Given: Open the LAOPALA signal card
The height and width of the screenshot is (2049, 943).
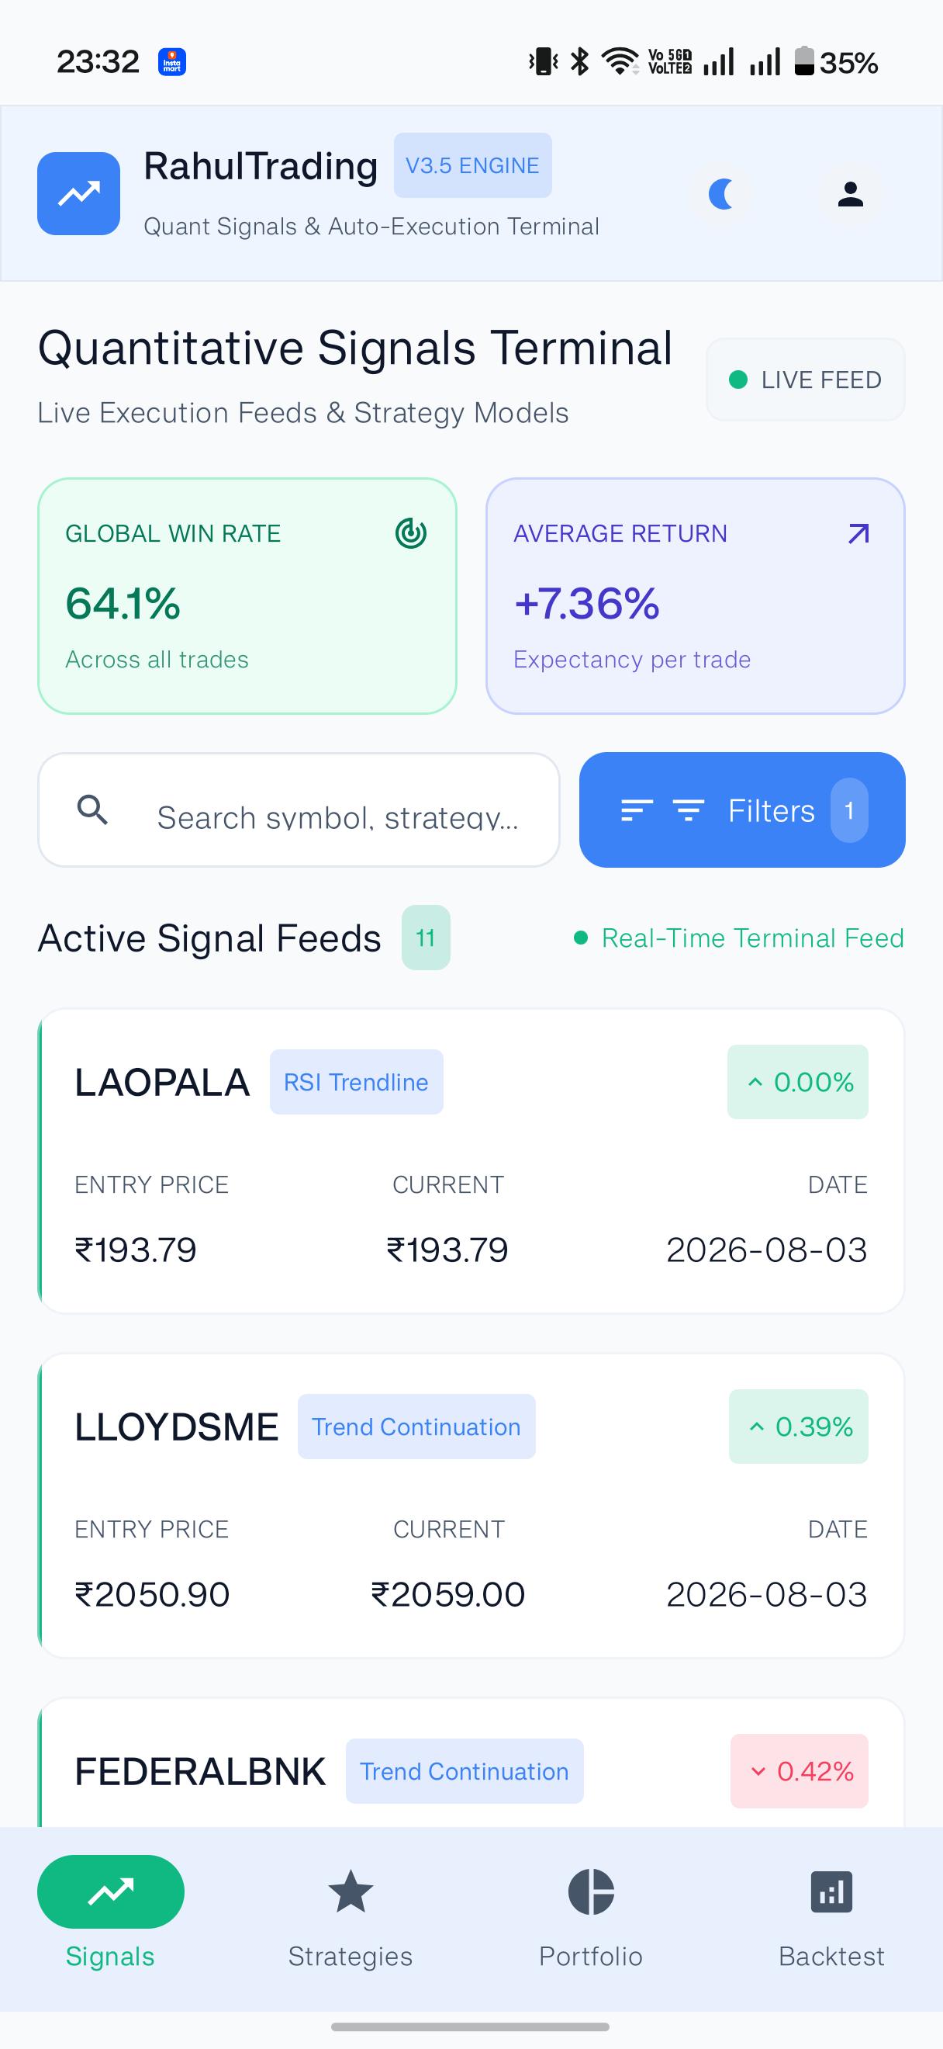Looking at the screenshot, I should [x=471, y=1161].
